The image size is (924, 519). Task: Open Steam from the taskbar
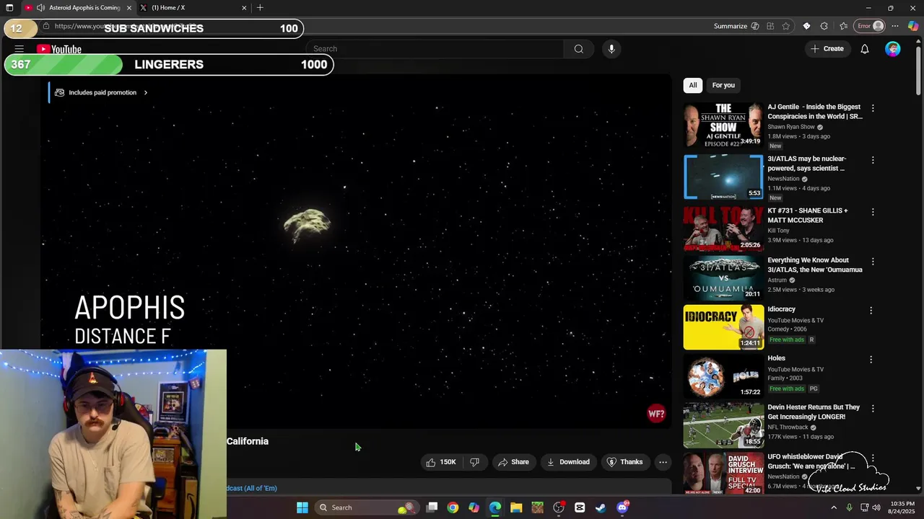tap(601, 507)
